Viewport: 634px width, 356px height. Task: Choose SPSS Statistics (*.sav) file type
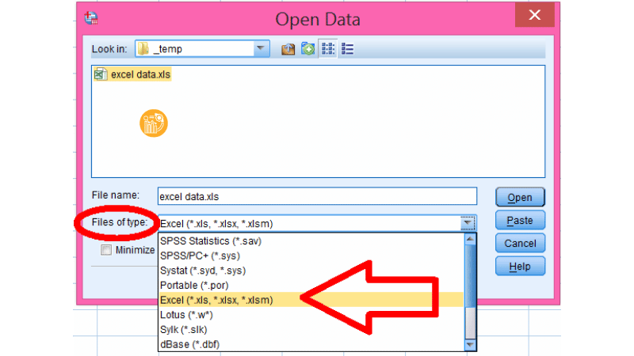point(311,241)
